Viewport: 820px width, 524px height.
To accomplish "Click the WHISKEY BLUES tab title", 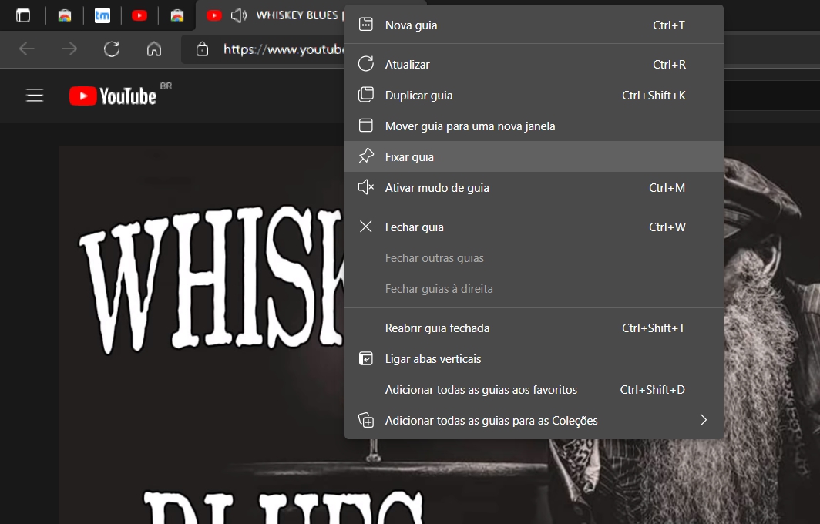I will click(301, 15).
